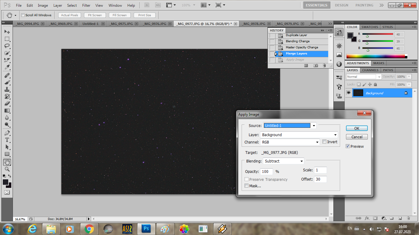
Task: Open the Blending dropdown showing Subtract
Action: (x=284, y=161)
